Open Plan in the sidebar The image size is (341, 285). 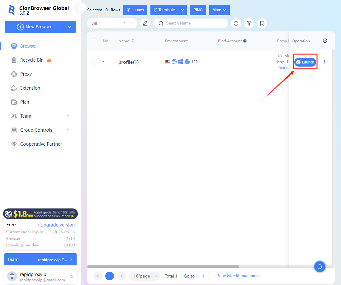[25, 102]
